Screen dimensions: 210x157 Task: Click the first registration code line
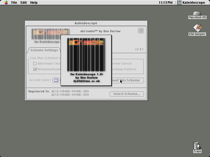point(70,91)
